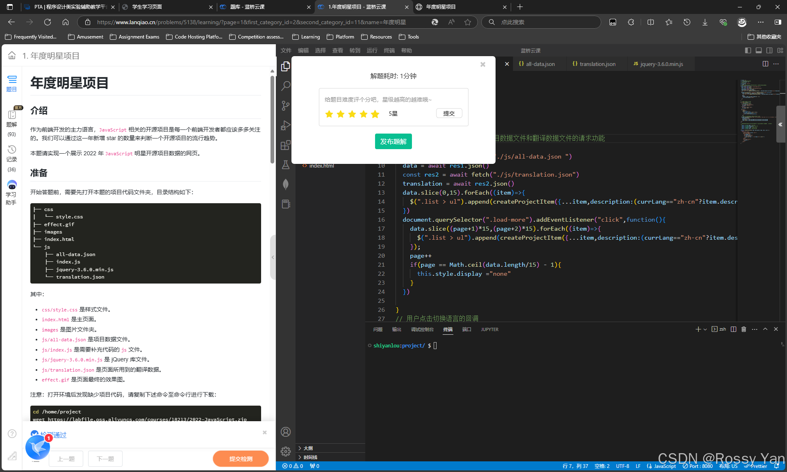Switch to the translation.json editor tab
The width and height of the screenshot is (787, 472).
pos(596,64)
